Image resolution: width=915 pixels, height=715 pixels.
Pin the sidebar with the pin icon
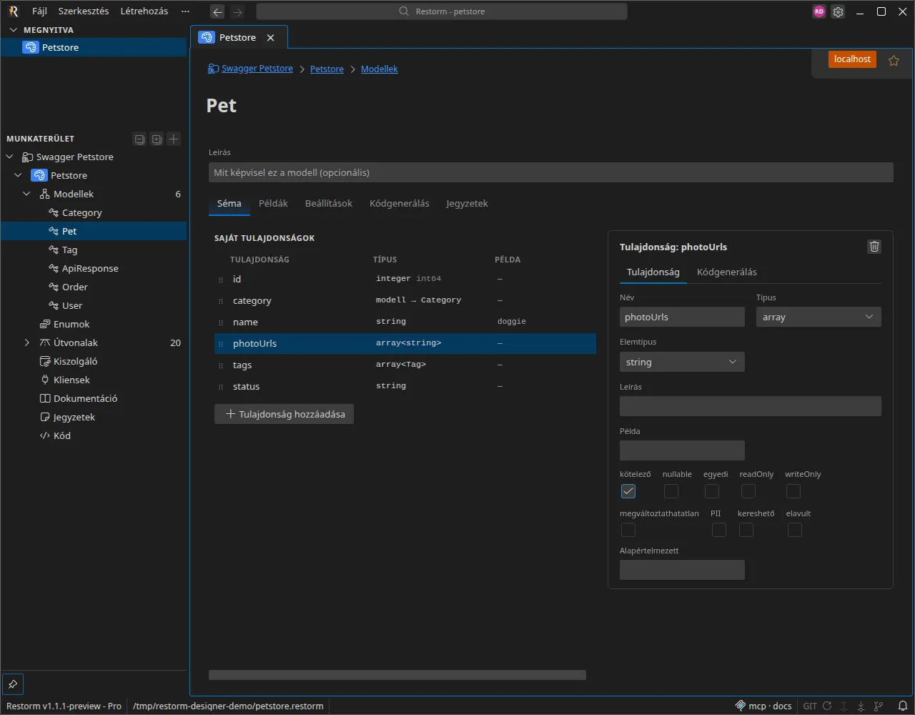coord(13,683)
